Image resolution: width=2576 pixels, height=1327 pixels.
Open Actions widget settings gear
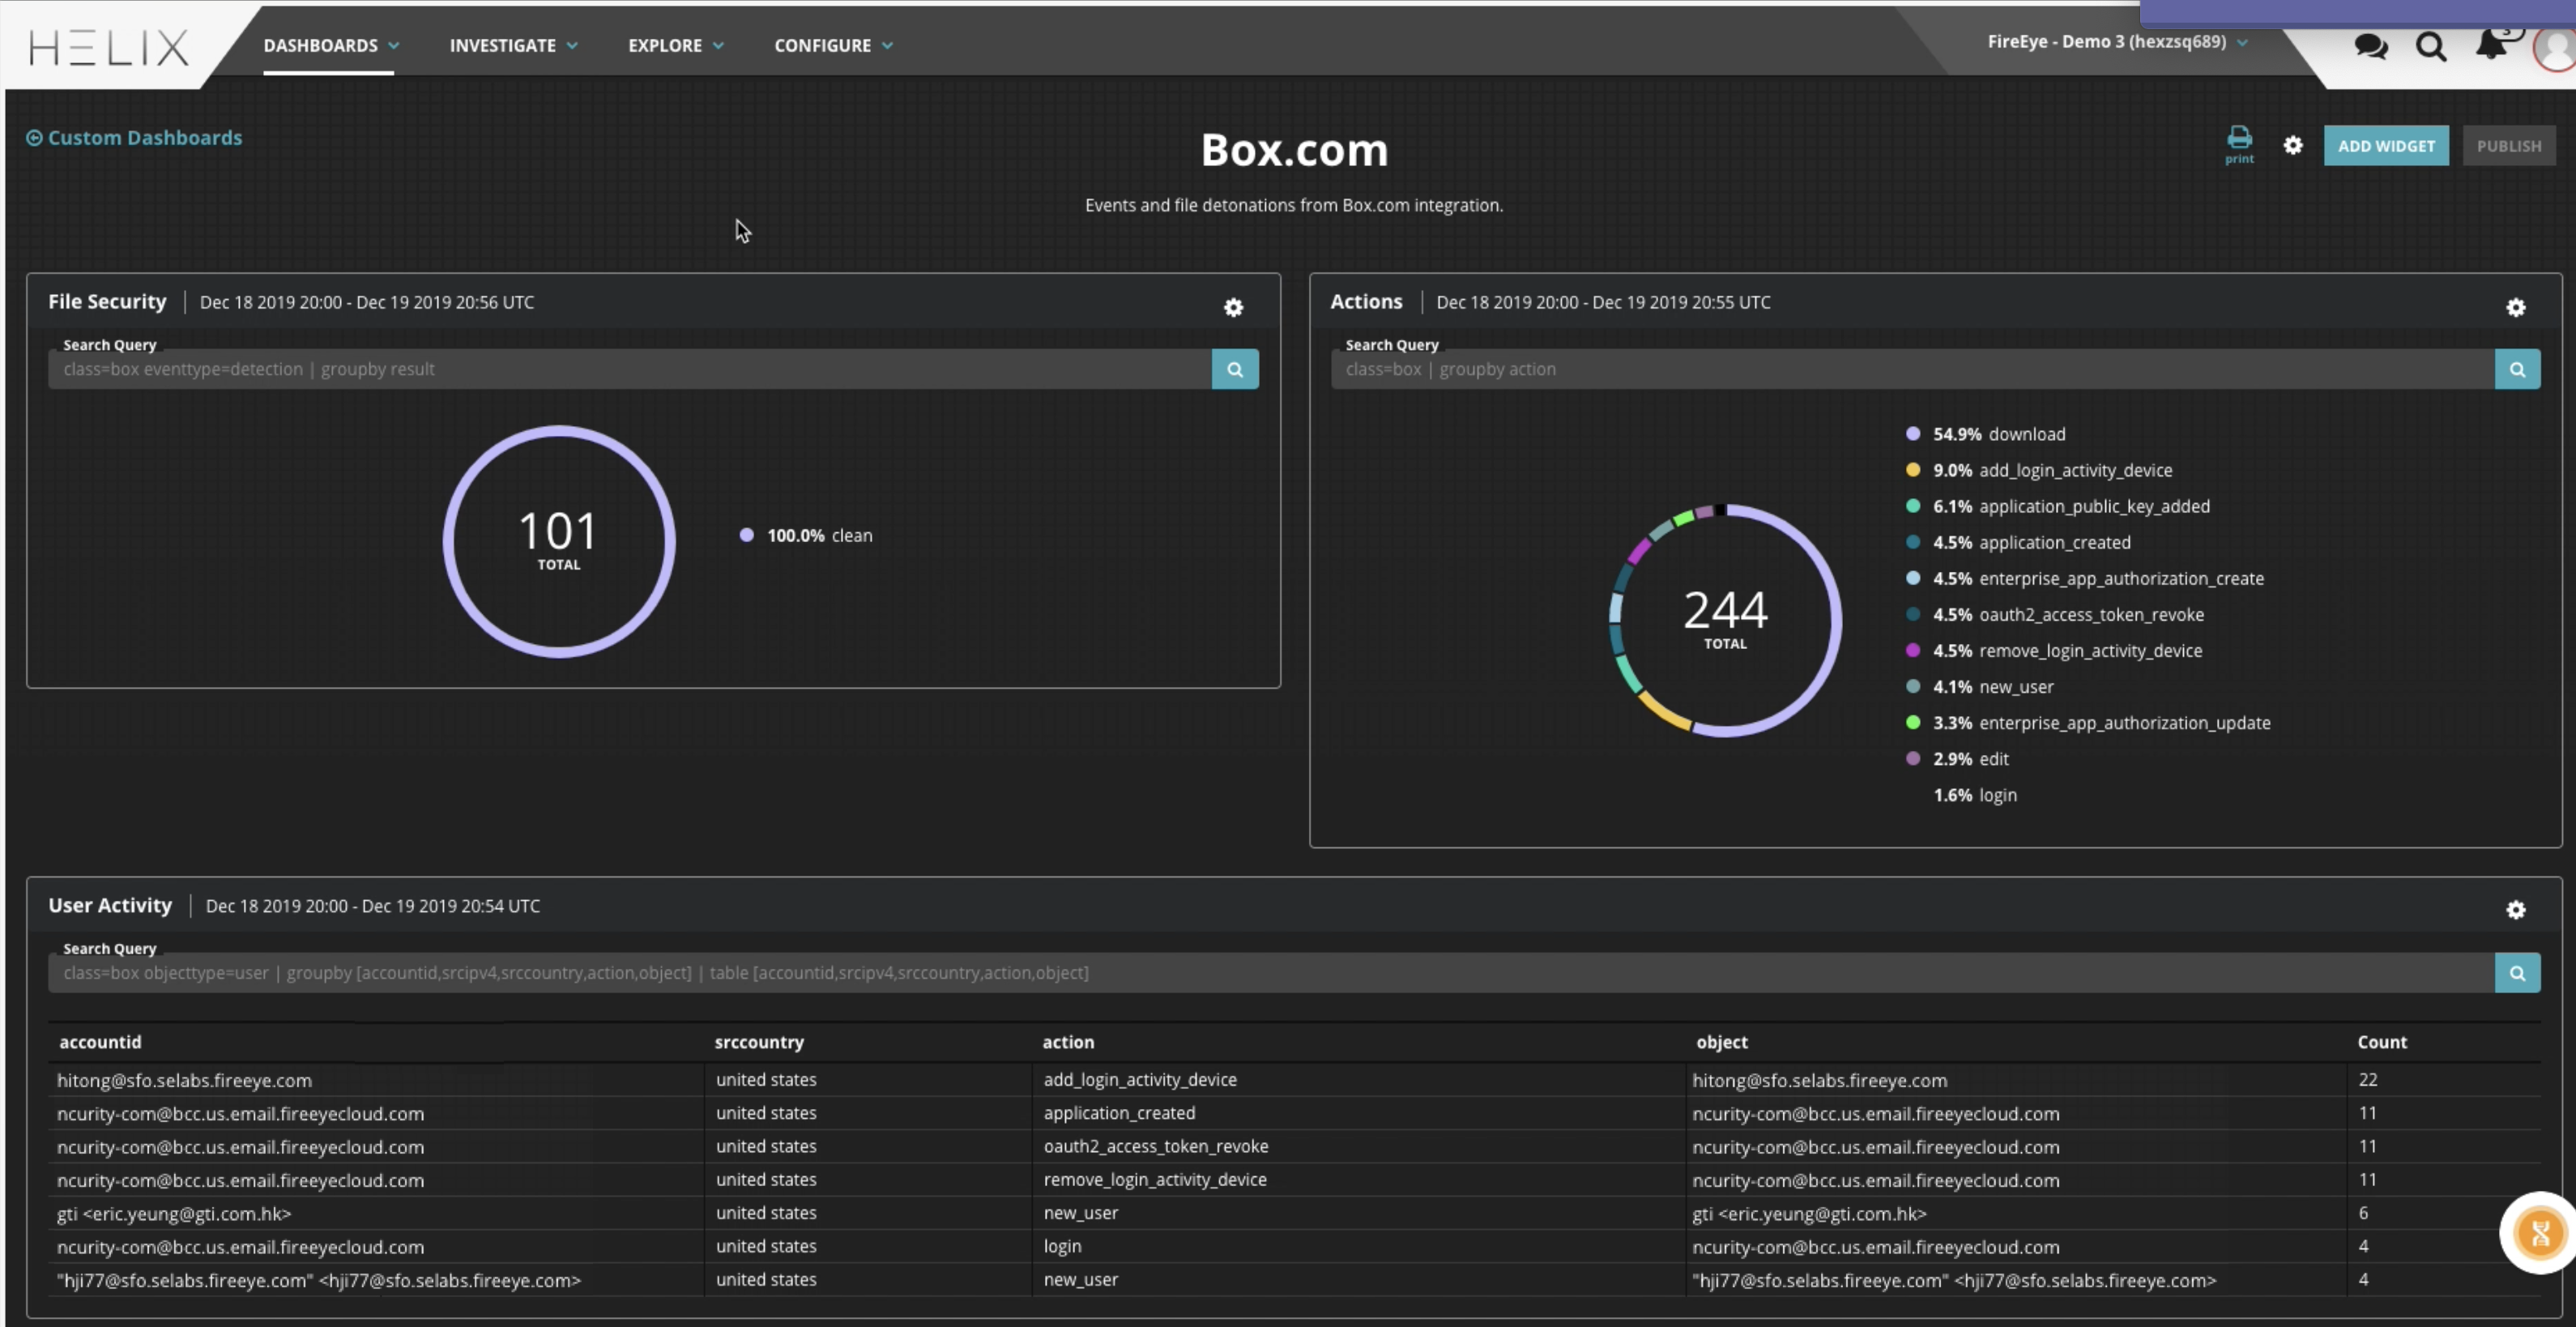point(2515,308)
